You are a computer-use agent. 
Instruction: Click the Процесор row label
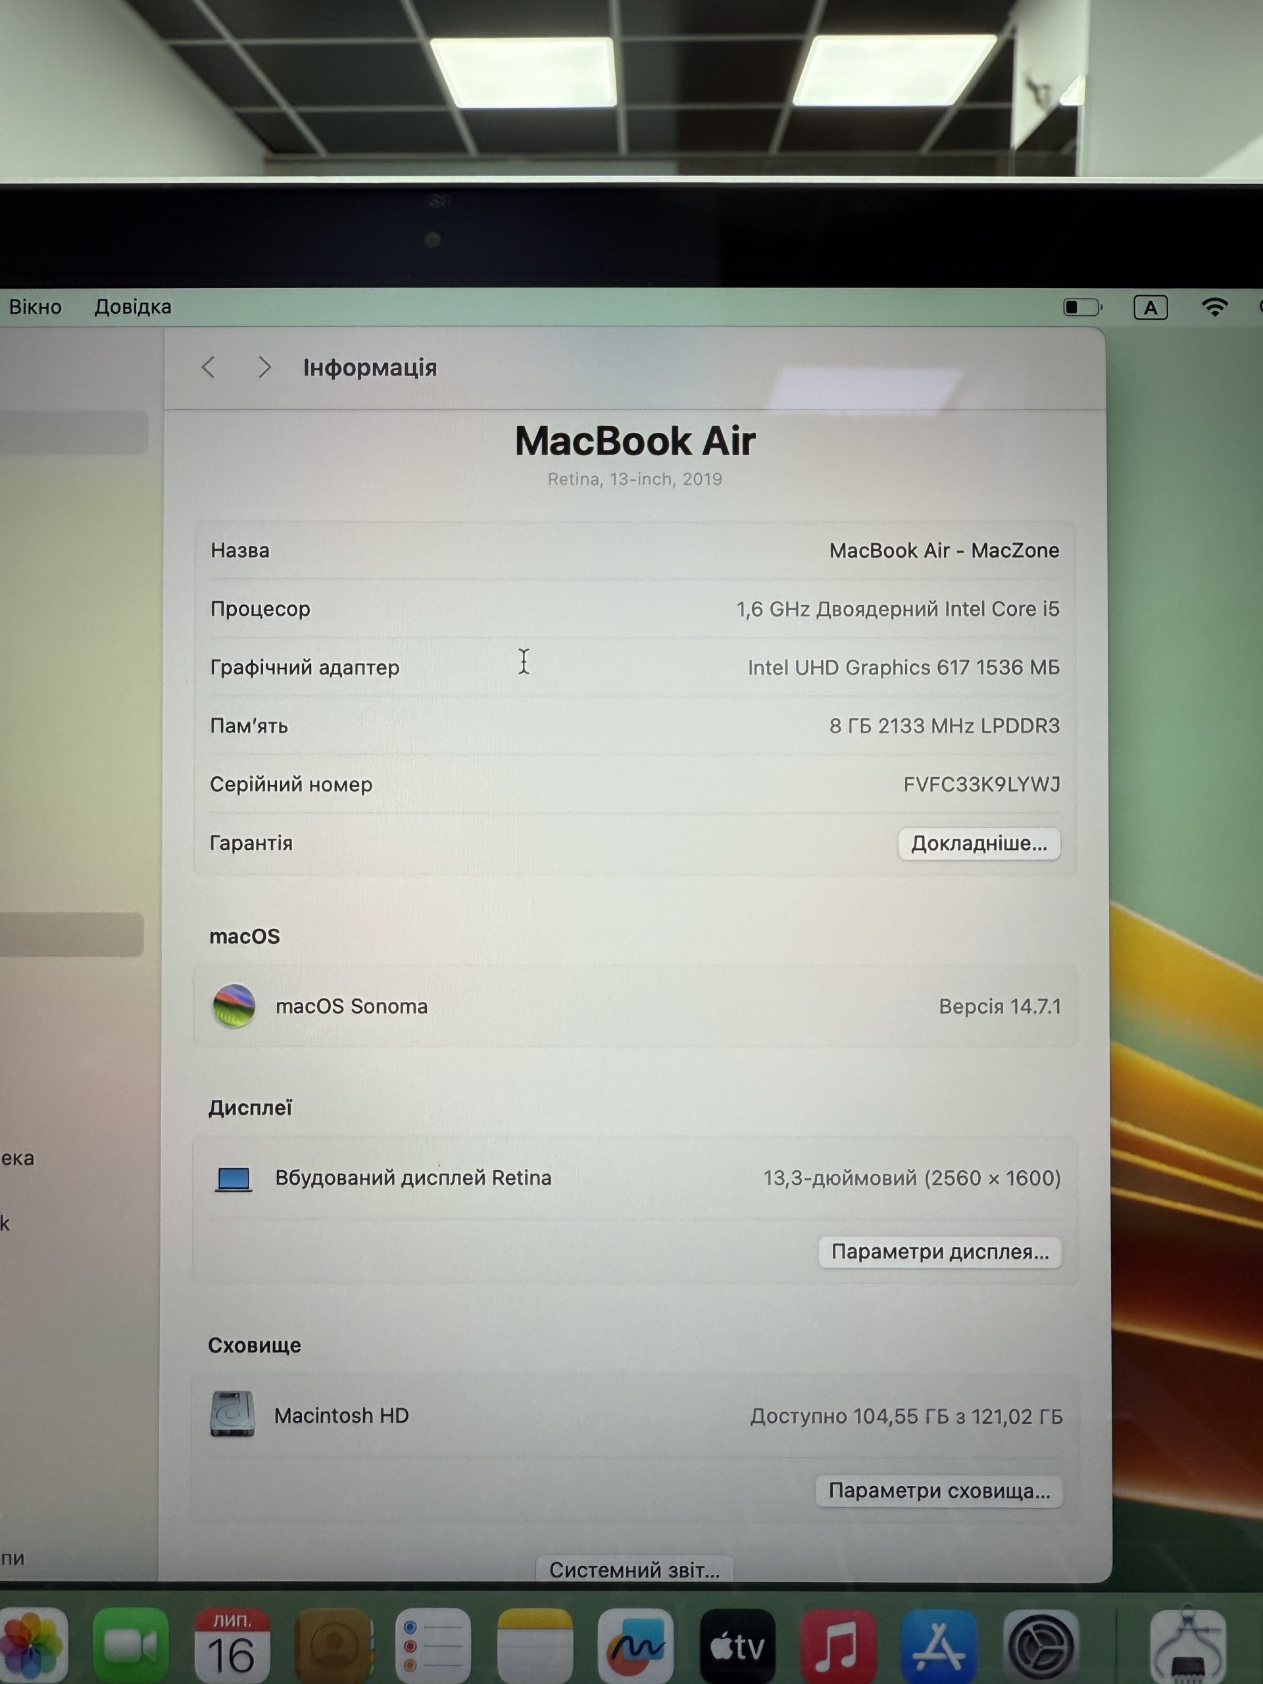[x=260, y=609]
